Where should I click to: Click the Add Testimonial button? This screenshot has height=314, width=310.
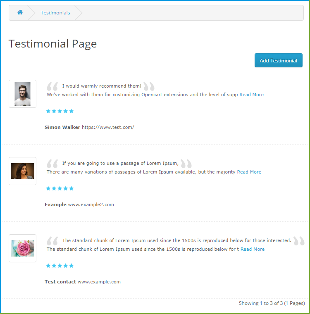click(x=278, y=60)
